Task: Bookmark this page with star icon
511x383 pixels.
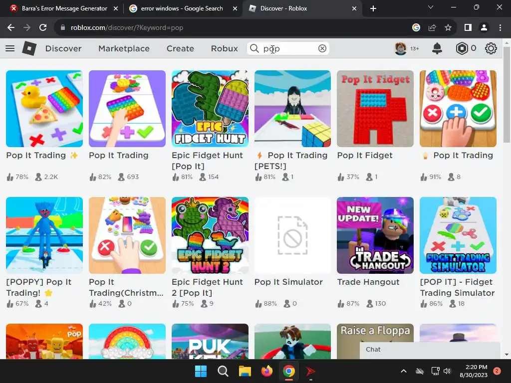Action: [448, 28]
